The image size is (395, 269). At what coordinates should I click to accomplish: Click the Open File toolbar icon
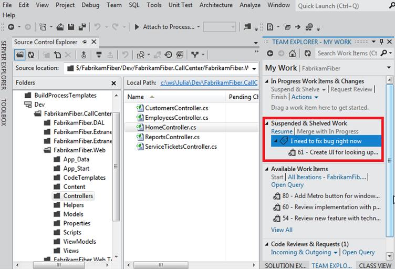click(x=60, y=27)
